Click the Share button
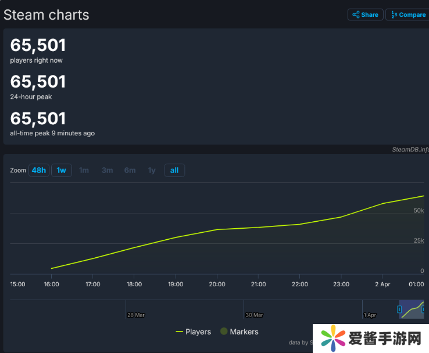Viewport: 429px width, 353px height. [365, 15]
